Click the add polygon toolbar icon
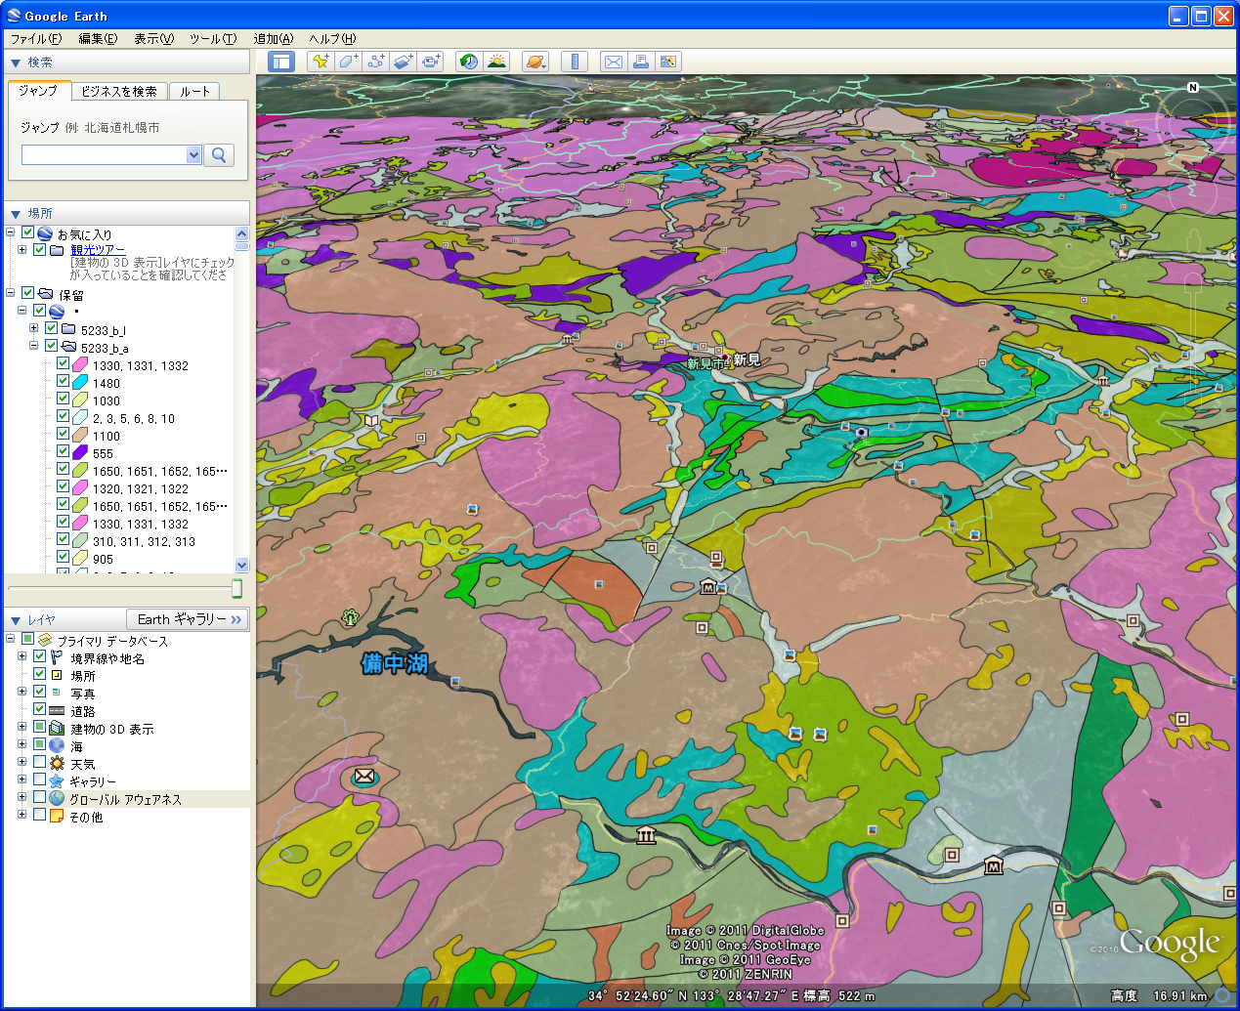The height and width of the screenshot is (1011, 1240). 348,62
